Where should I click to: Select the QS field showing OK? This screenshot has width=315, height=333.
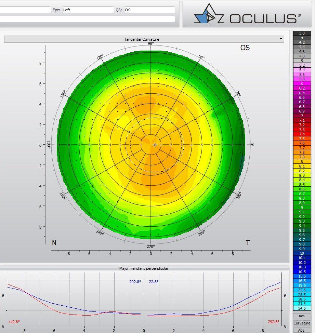149,10
